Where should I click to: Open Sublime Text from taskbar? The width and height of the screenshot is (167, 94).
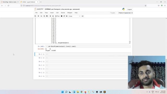point(105,92)
